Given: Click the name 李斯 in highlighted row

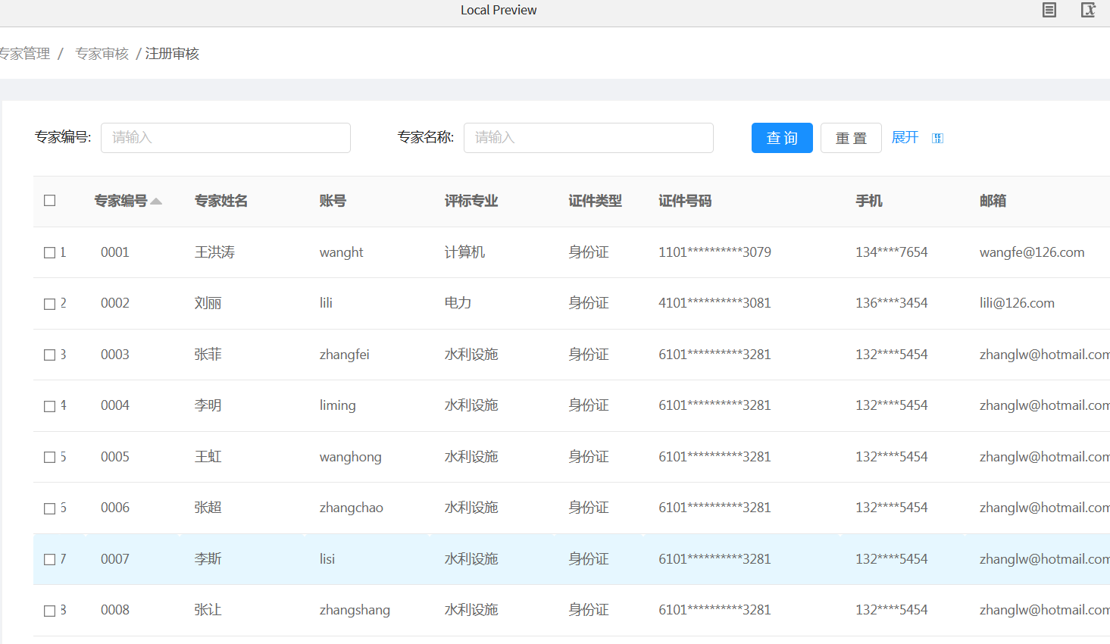Looking at the screenshot, I should click(x=208, y=559).
